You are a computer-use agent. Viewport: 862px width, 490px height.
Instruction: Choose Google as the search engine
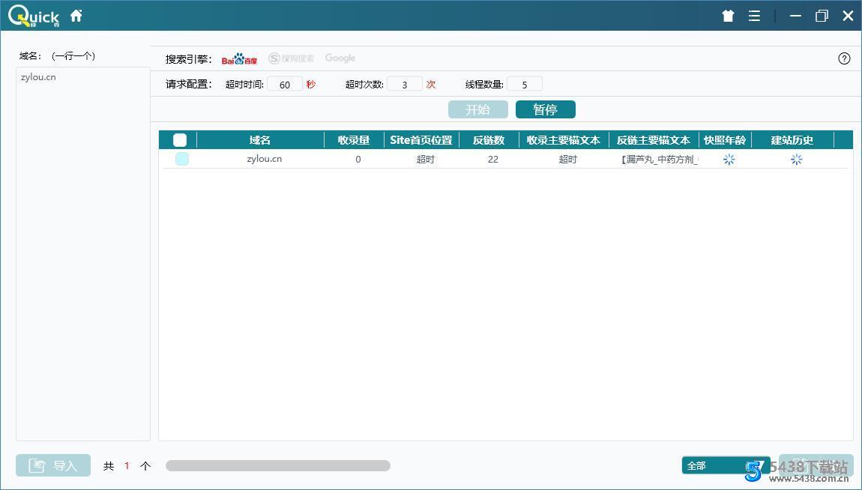coord(340,58)
